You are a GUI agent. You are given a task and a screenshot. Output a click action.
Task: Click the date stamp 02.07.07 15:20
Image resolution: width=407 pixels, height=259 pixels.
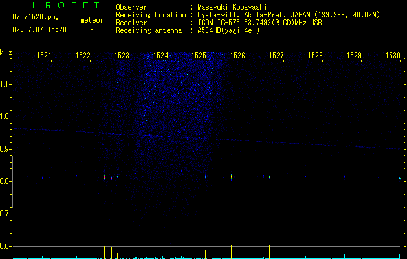[x=39, y=30]
